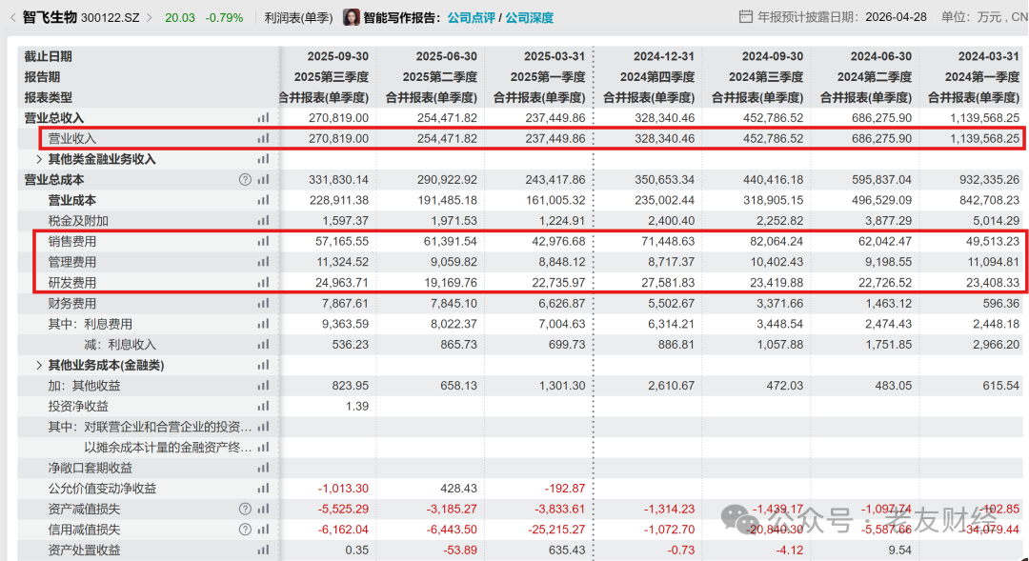
Task: Open chart icon for 研发费用 row
Action: (263, 283)
